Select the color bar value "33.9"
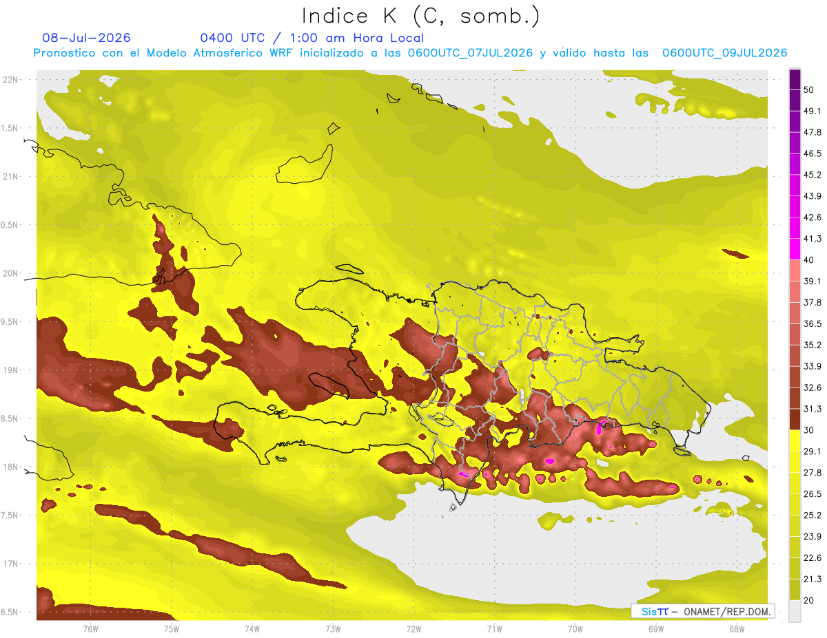This screenshot has width=827, height=638. point(813,366)
